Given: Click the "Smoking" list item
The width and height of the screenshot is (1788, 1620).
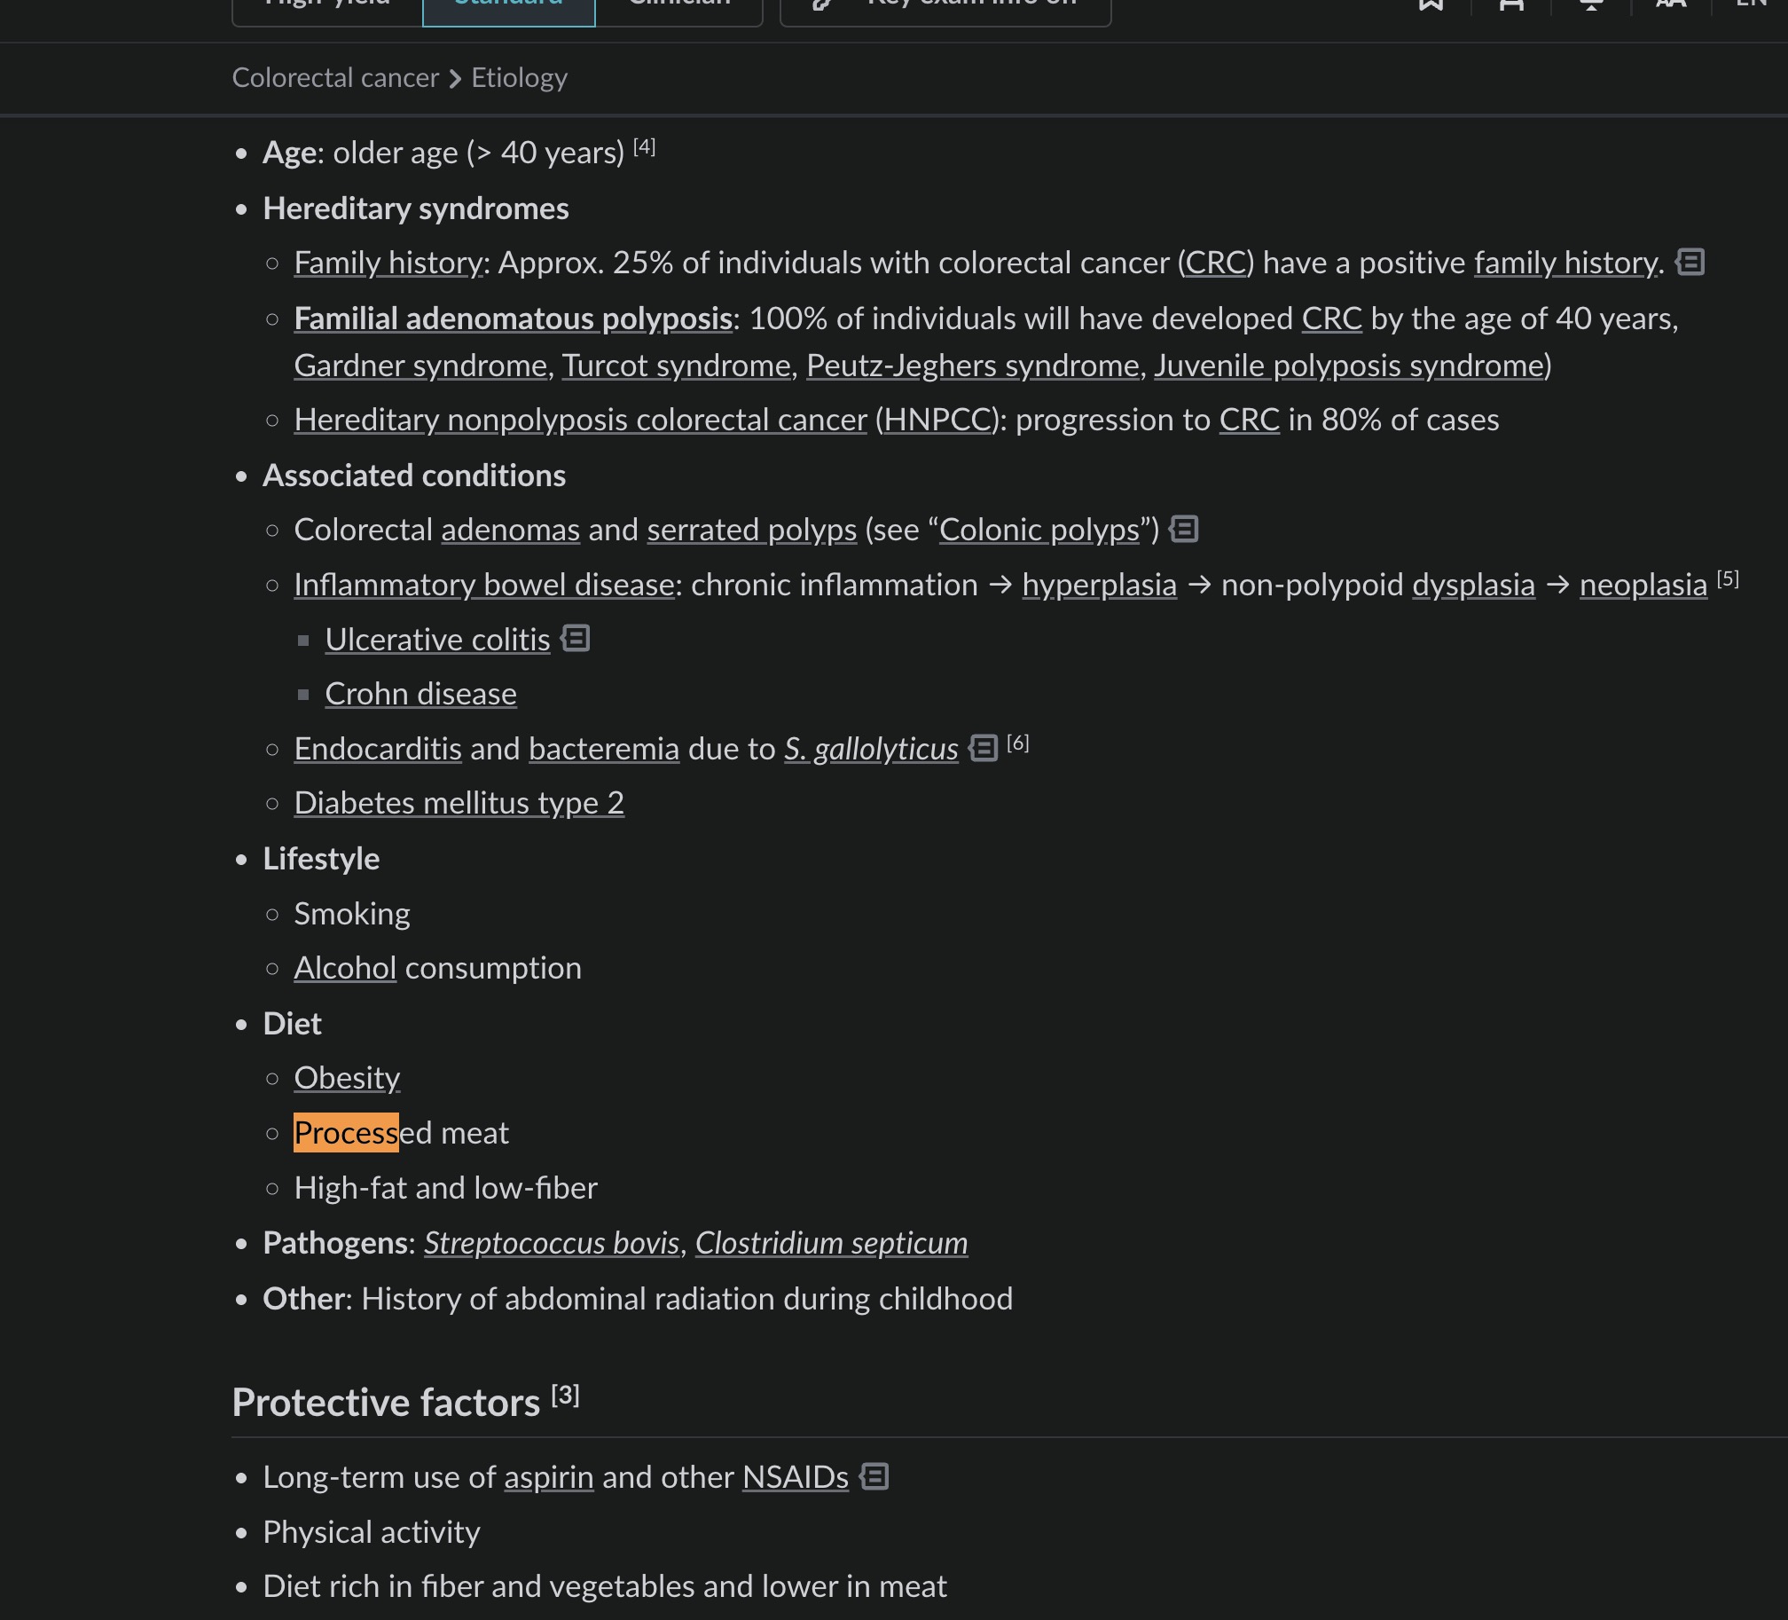Looking at the screenshot, I should pyautogui.click(x=352, y=914).
